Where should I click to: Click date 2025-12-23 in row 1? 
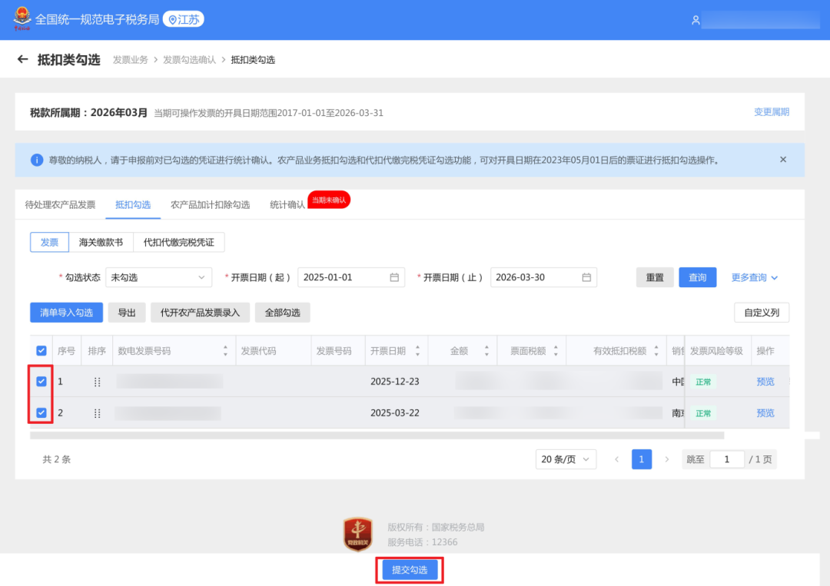395,382
